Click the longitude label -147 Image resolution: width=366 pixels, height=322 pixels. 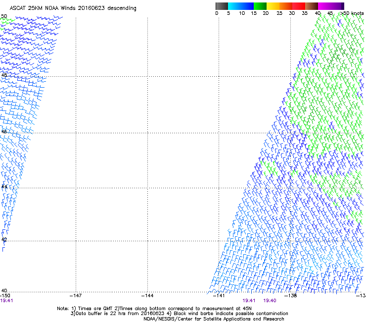(76, 296)
